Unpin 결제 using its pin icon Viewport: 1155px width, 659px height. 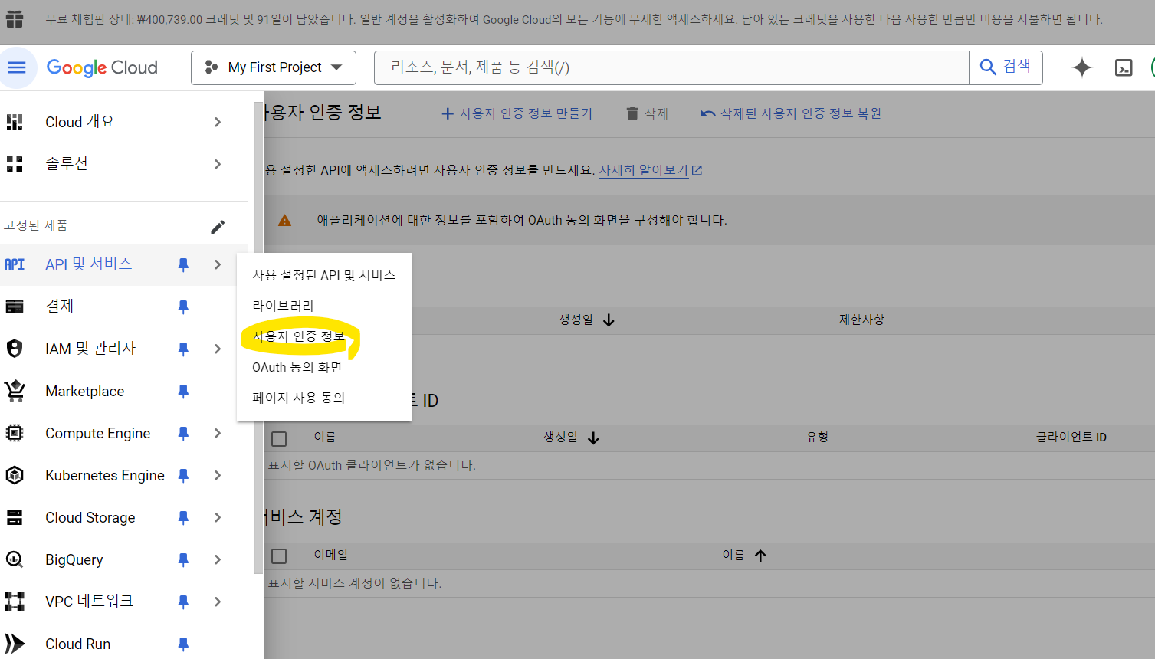[x=183, y=307]
